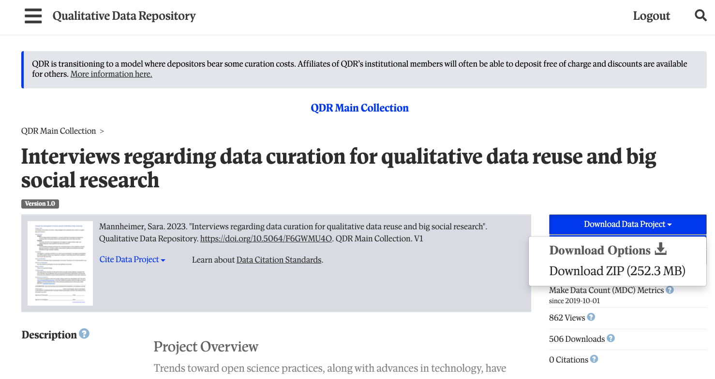The image size is (715, 379).
Task: Click the search magnifier icon
Action: (x=700, y=15)
